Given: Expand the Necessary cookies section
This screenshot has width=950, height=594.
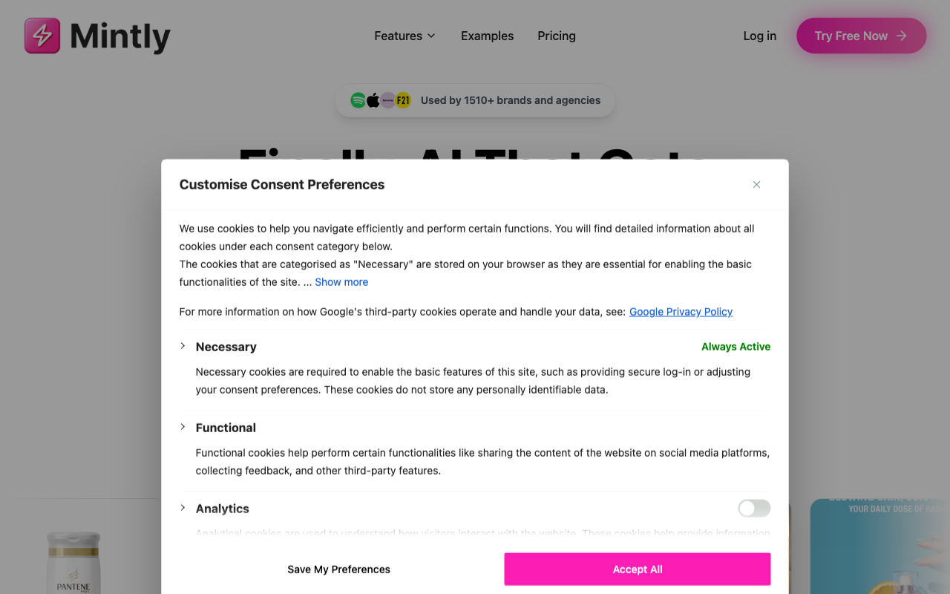Looking at the screenshot, I should pyautogui.click(x=183, y=346).
